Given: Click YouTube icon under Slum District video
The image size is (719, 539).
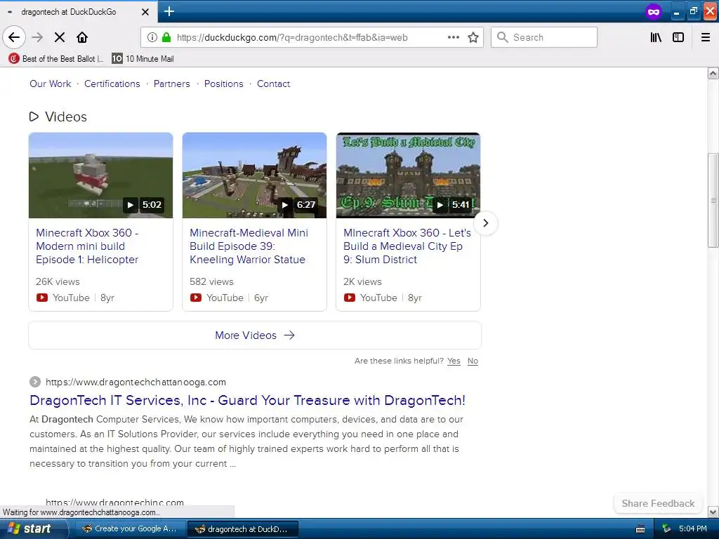Looking at the screenshot, I should (x=350, y=298).
